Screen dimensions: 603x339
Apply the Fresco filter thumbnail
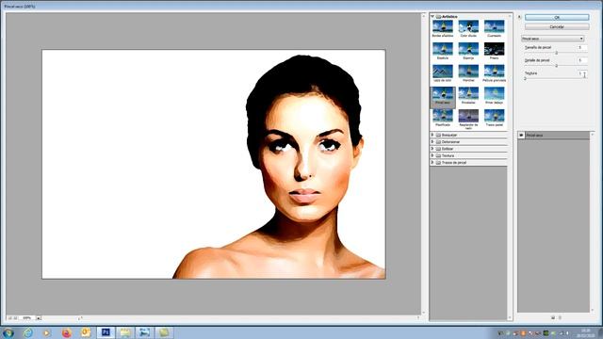click(494, 49)
